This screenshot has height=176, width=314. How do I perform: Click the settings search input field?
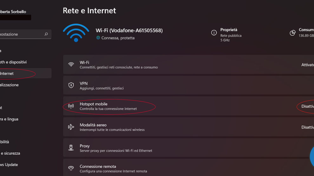[21, 34]
